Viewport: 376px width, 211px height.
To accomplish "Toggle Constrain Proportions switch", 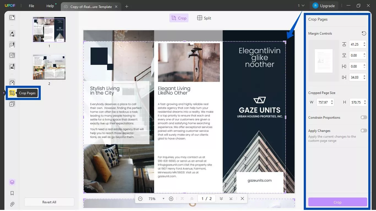I will pyautogui.click(x=364, y=117).
